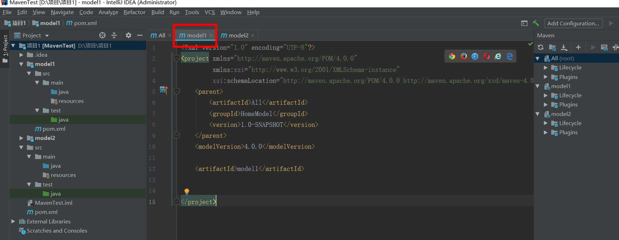Open pom in Safari browser icon

coord(475,56)
